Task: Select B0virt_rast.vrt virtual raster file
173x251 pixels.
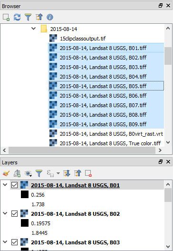Action: click(111, 134)
